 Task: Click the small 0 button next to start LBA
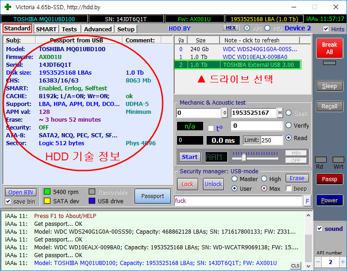click(x=225, y=113)
